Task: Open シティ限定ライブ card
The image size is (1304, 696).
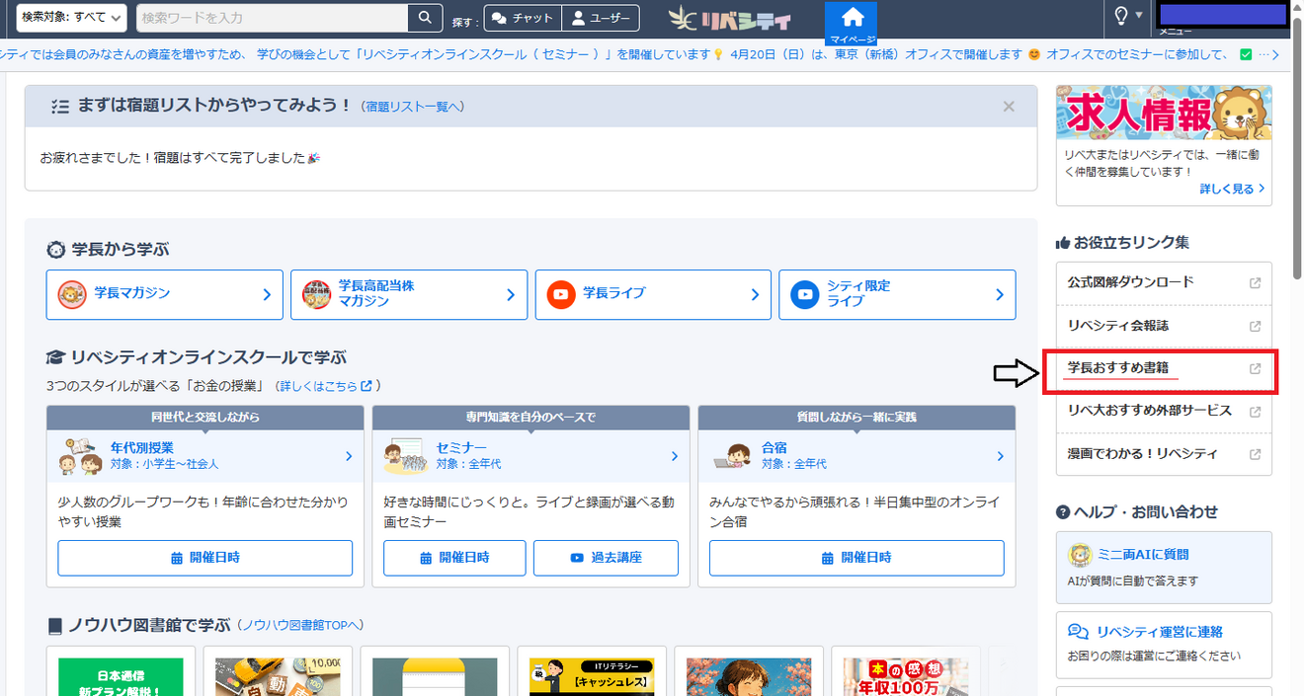Action: (x=897, y=294)
